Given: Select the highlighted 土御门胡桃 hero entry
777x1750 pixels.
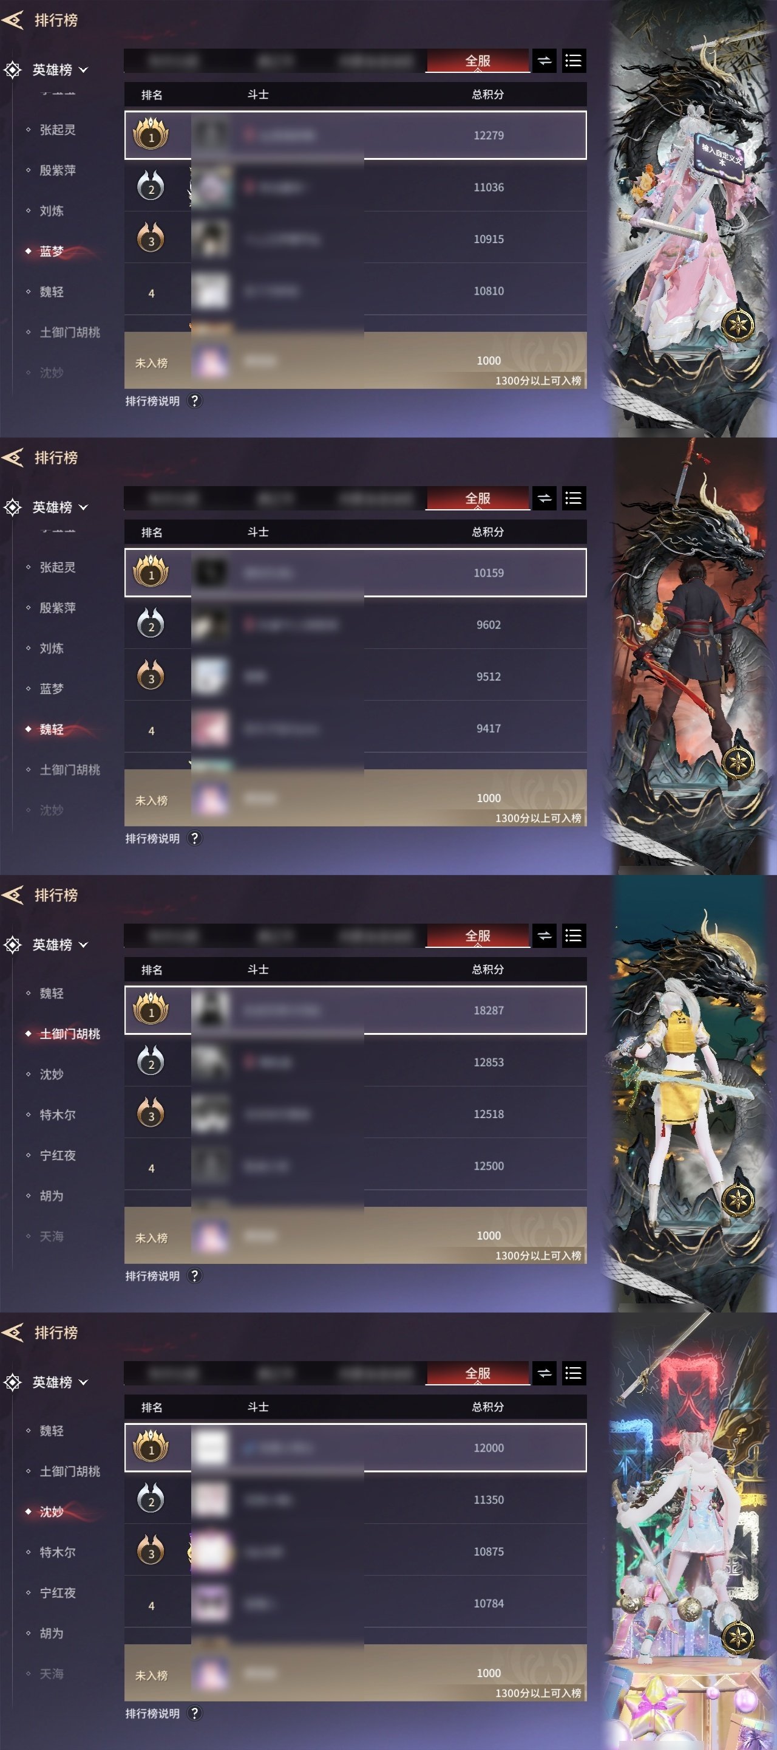Looking at the screenshot, I should pyautogui.click(x=70, y=1034).
